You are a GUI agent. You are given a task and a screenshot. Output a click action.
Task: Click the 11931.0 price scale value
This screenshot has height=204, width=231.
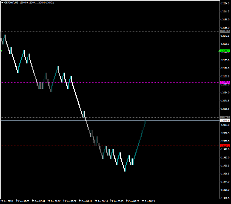tap(225, 190)
